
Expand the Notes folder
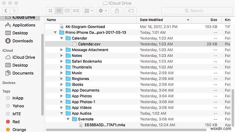click(61, 55)
